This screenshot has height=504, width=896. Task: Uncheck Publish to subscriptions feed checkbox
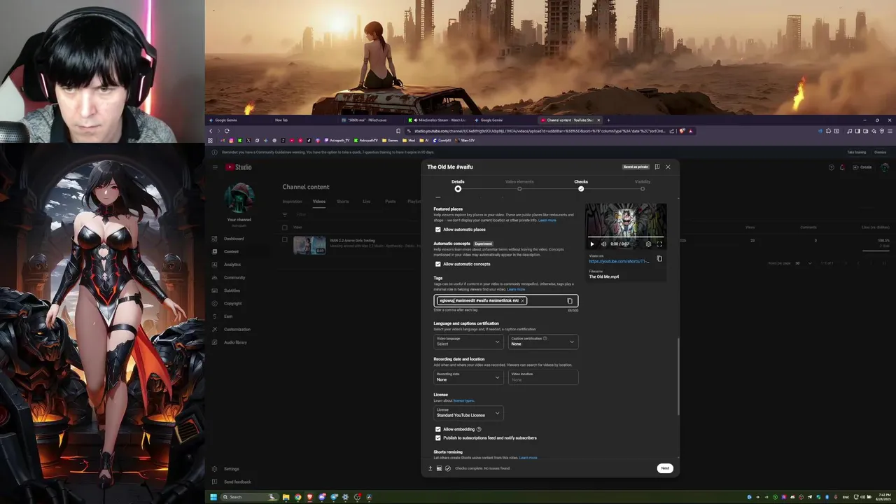tap(438, 437)
